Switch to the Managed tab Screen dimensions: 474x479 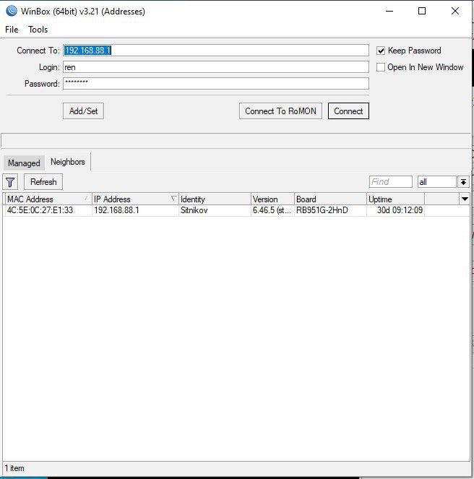point(24,163)
